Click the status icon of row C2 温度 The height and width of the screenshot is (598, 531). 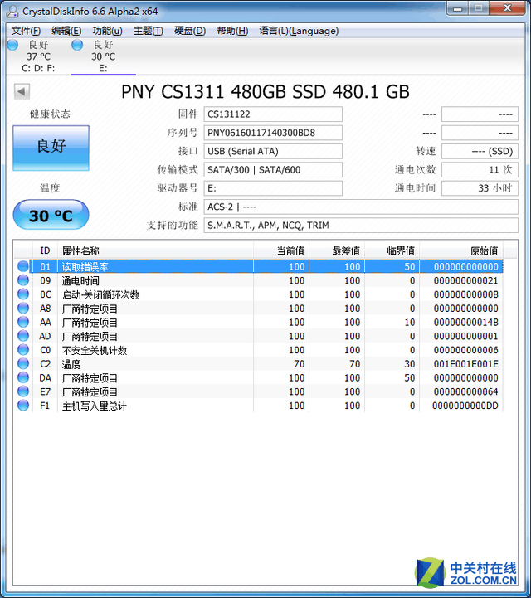point(23,363)
